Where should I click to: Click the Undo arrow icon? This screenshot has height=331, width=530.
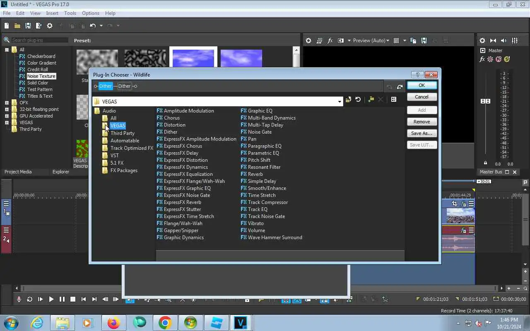[x=93, y=26]
